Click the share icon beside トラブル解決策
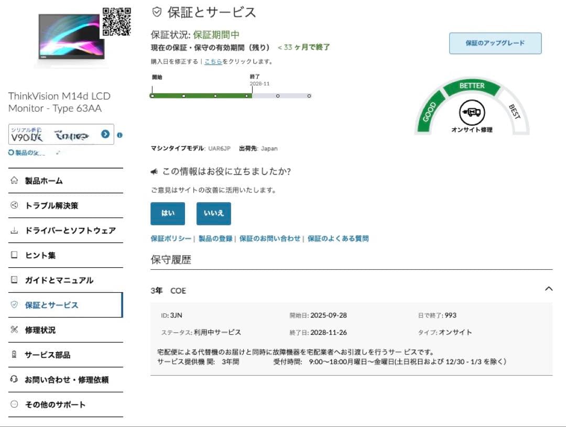The height and width of the screenshot is (427, 566). [14, 205]
